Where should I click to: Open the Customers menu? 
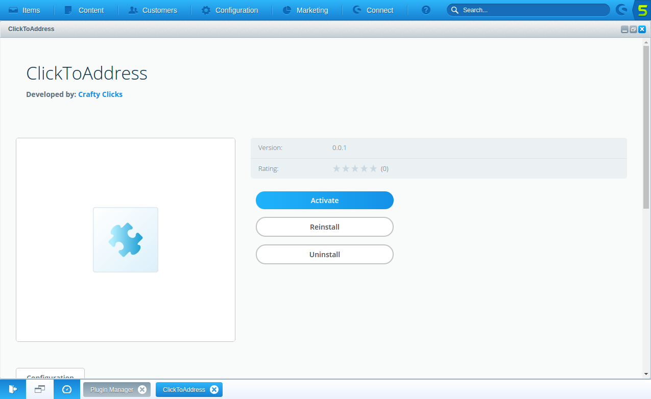[153, 10]
